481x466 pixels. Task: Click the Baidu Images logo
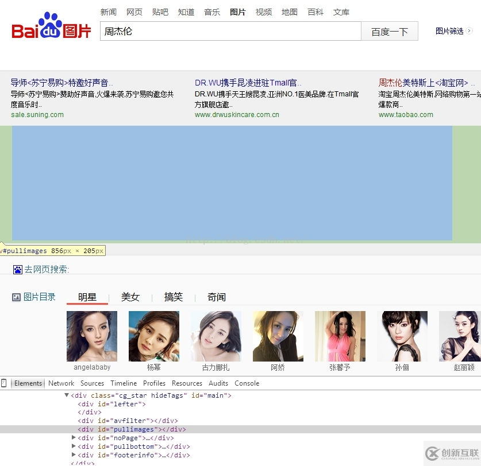pos(51,26)
